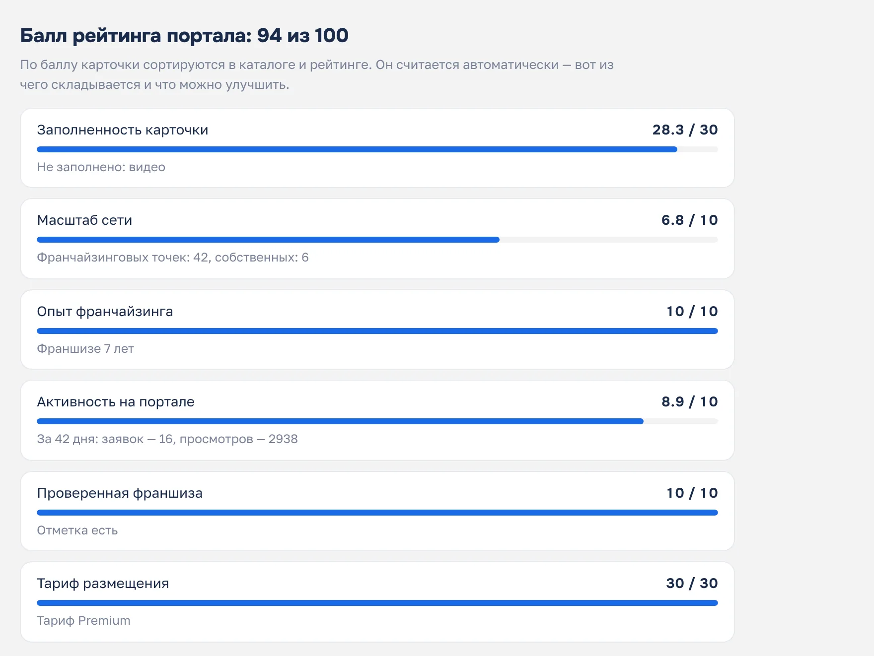Click the Масштаб сети progress bar
This screenshot has height=656, width=874.
(x=377, y=240)
